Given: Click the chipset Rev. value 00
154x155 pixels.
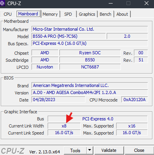Looking at the screenshot, I should point(141,53).
